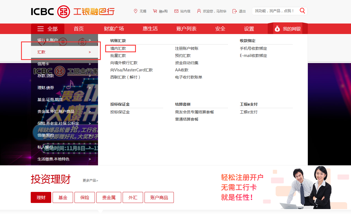Select the 外汇 tab under 投资理财
The width and height of the screenshot is (351, 219).
(x=133, y=197)
